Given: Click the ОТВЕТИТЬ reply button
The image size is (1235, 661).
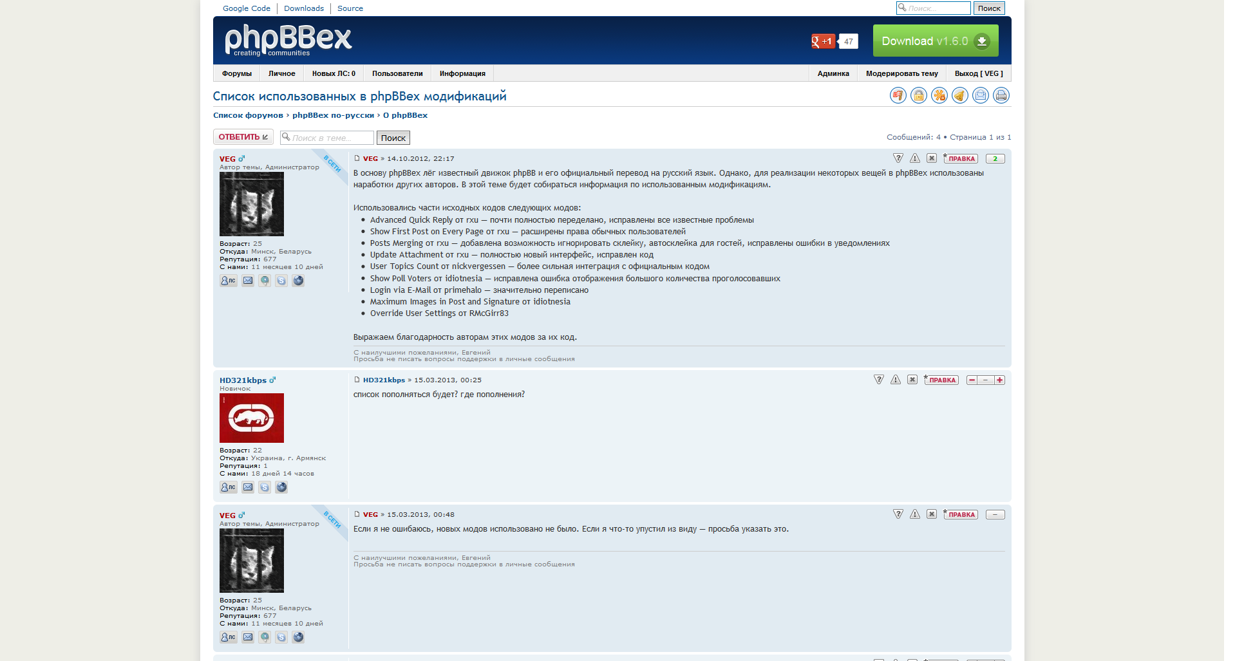Looking at the screenshot, I should click(x=243, y=137).
